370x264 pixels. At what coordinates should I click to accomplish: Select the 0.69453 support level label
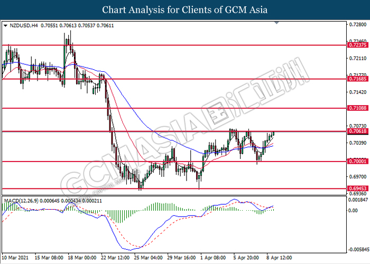coord(358,188)
